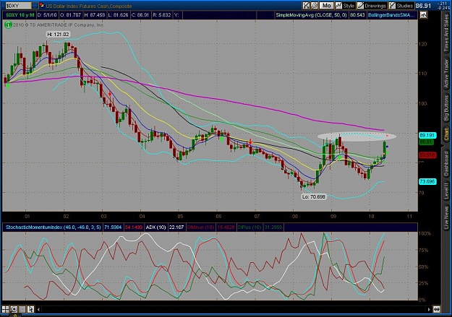
Task: Click the SimpleMovingAvg (CLOSE, 50, 0) study label
Action: pyautogui.click(x=311, y=15)
